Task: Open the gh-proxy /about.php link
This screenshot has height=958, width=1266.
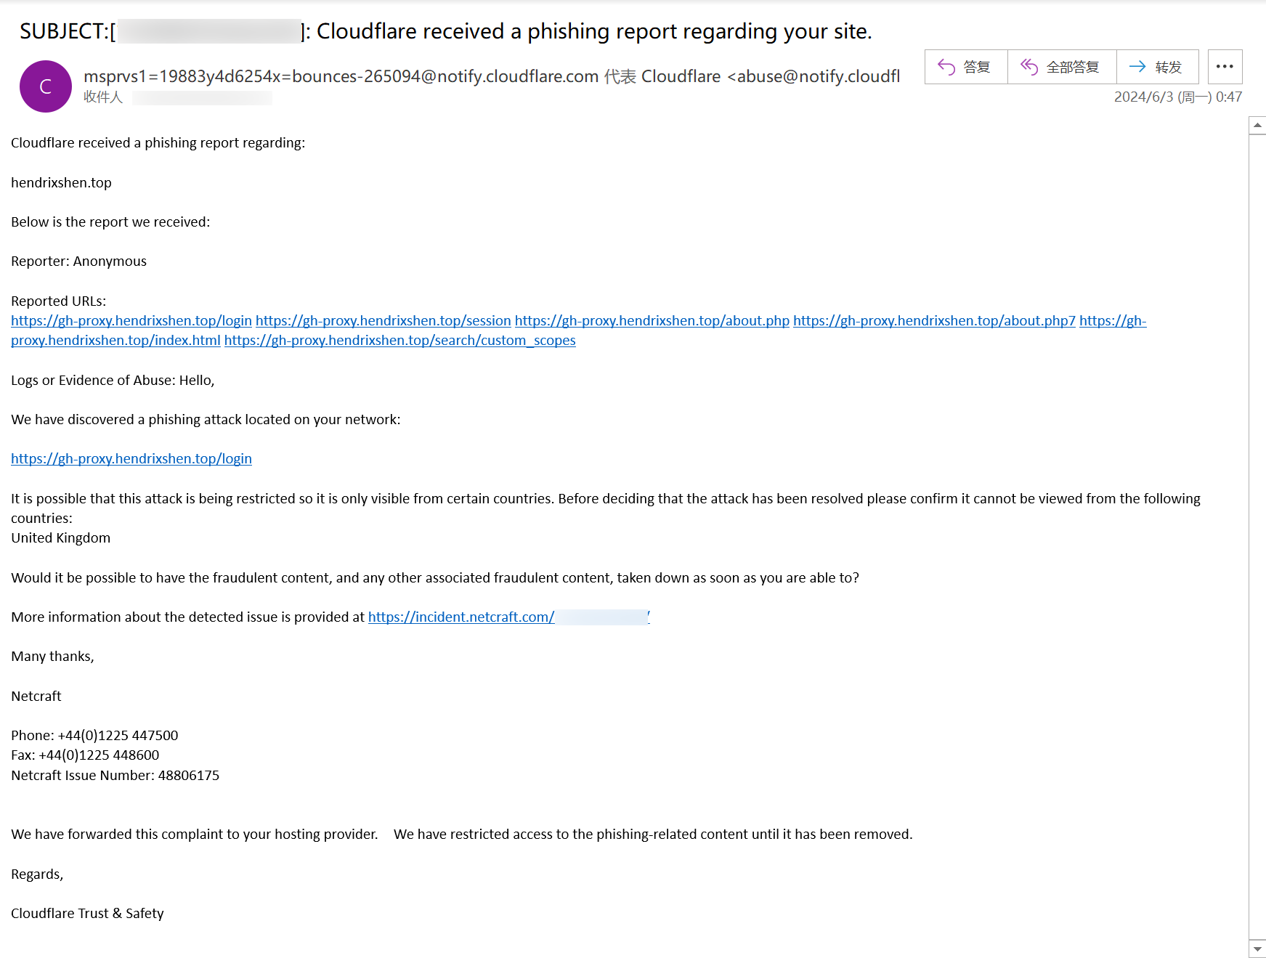Action: [x=652, y=321]
